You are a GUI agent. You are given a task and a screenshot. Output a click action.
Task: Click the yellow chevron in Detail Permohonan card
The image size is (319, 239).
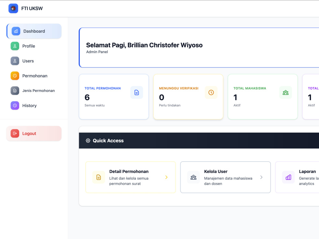(167, 177)
